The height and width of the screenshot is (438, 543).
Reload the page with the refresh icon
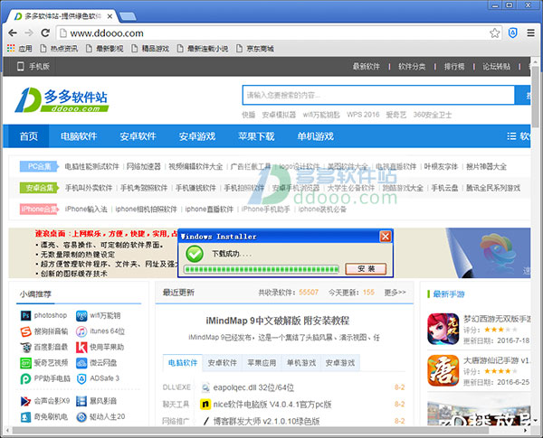point(45,33)
